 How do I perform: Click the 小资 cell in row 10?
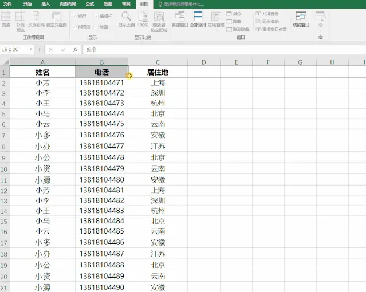[x=42, y=169]
